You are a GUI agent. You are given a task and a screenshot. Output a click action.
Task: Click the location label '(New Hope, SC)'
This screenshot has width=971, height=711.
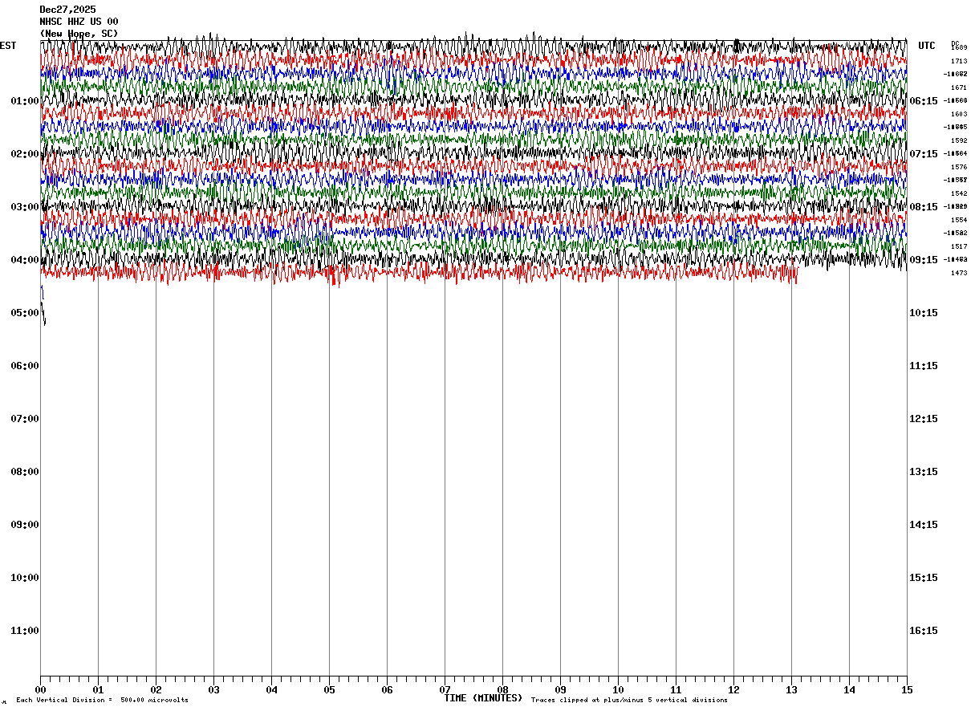point(79,34)
